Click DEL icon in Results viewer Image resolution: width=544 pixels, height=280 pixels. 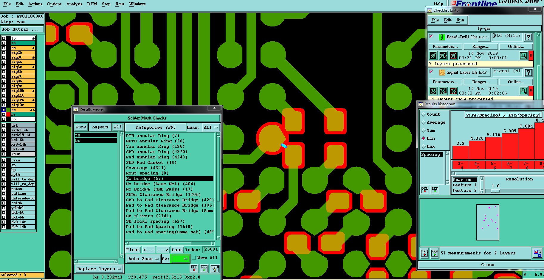(x=194, y=269)
